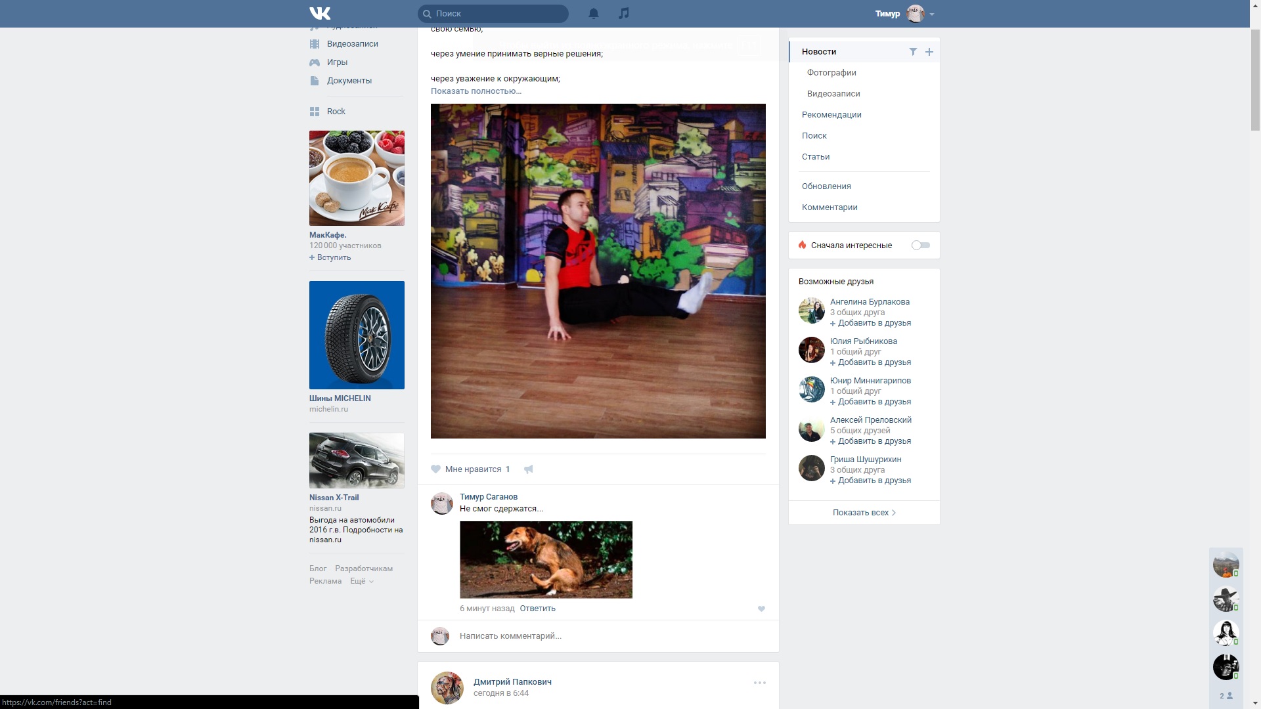Open the Nissan car ad image

pos(357,460)
